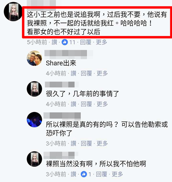Like the top comment posted 5小時前
Image resolution: width=172 pixels, height=182 pixels.
(54, 42)
